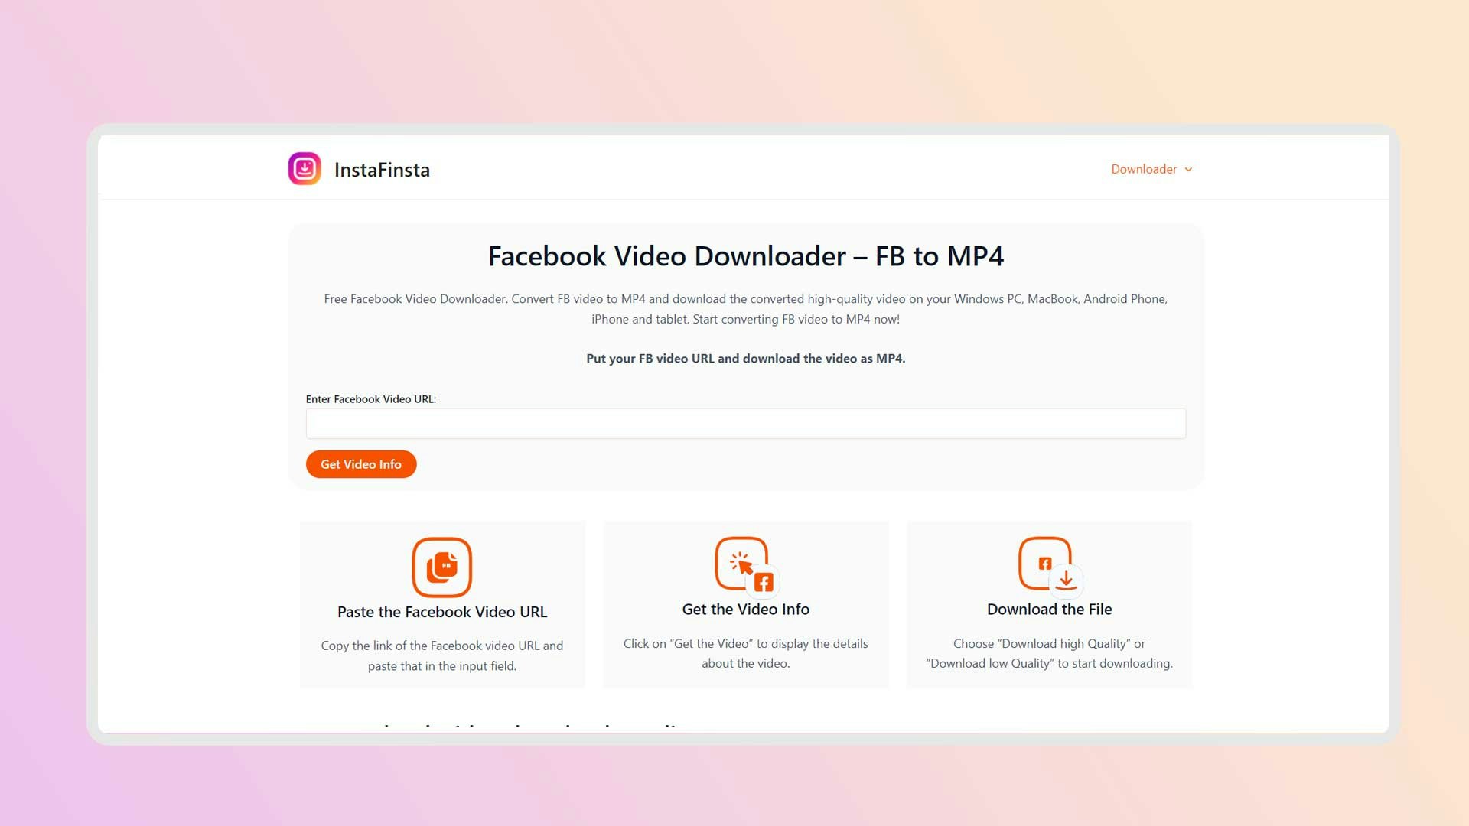1469x826 pixels.
Task: Focus the Facebook Video URL input field
Action: tap(746, 424)
